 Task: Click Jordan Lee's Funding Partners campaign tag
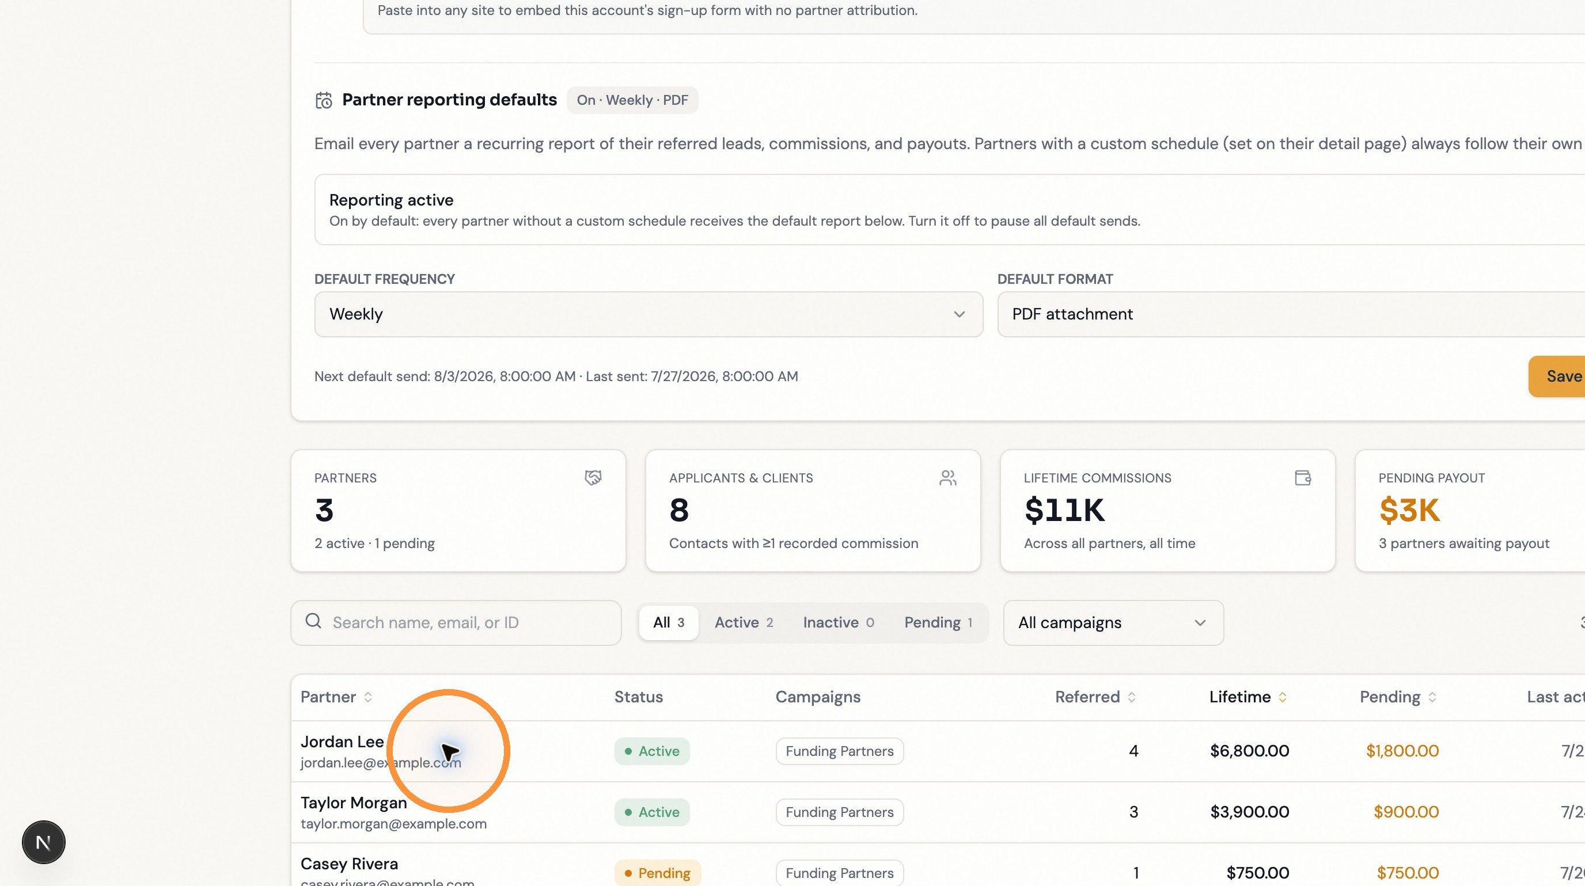tap(839, 751)
